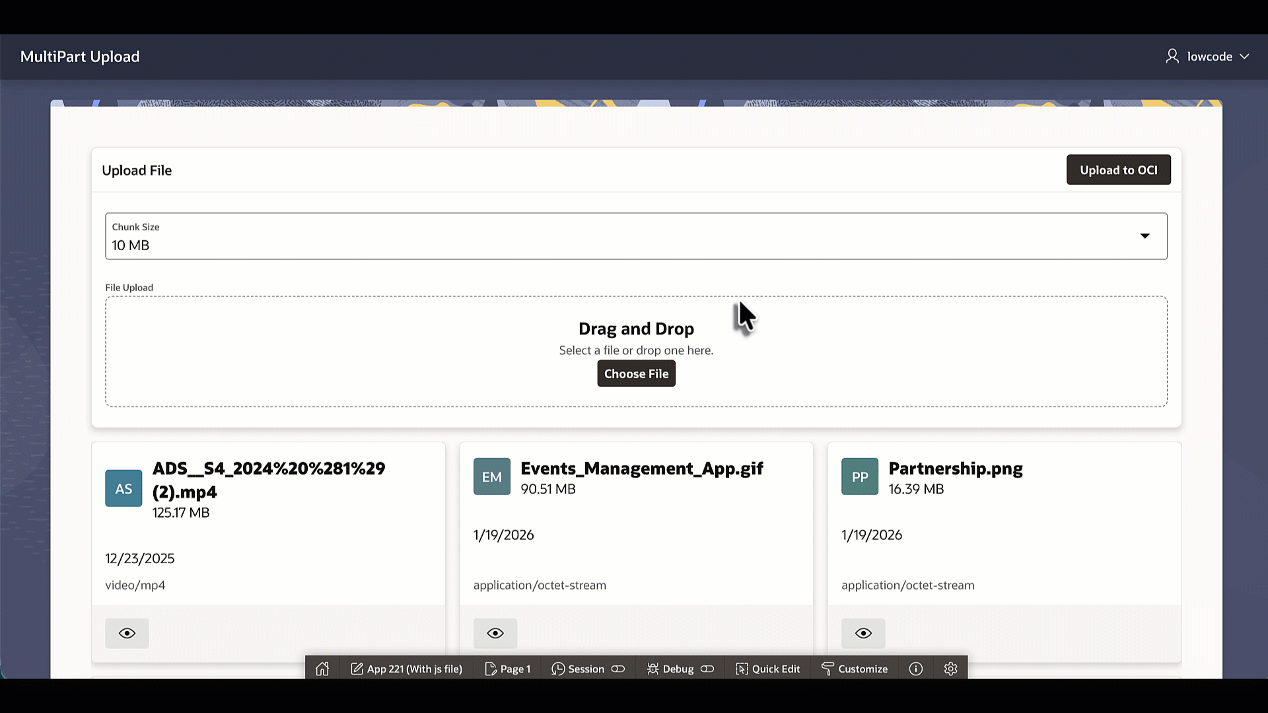
Task: Click the user profile icon
Action: tap(1172, 56)
